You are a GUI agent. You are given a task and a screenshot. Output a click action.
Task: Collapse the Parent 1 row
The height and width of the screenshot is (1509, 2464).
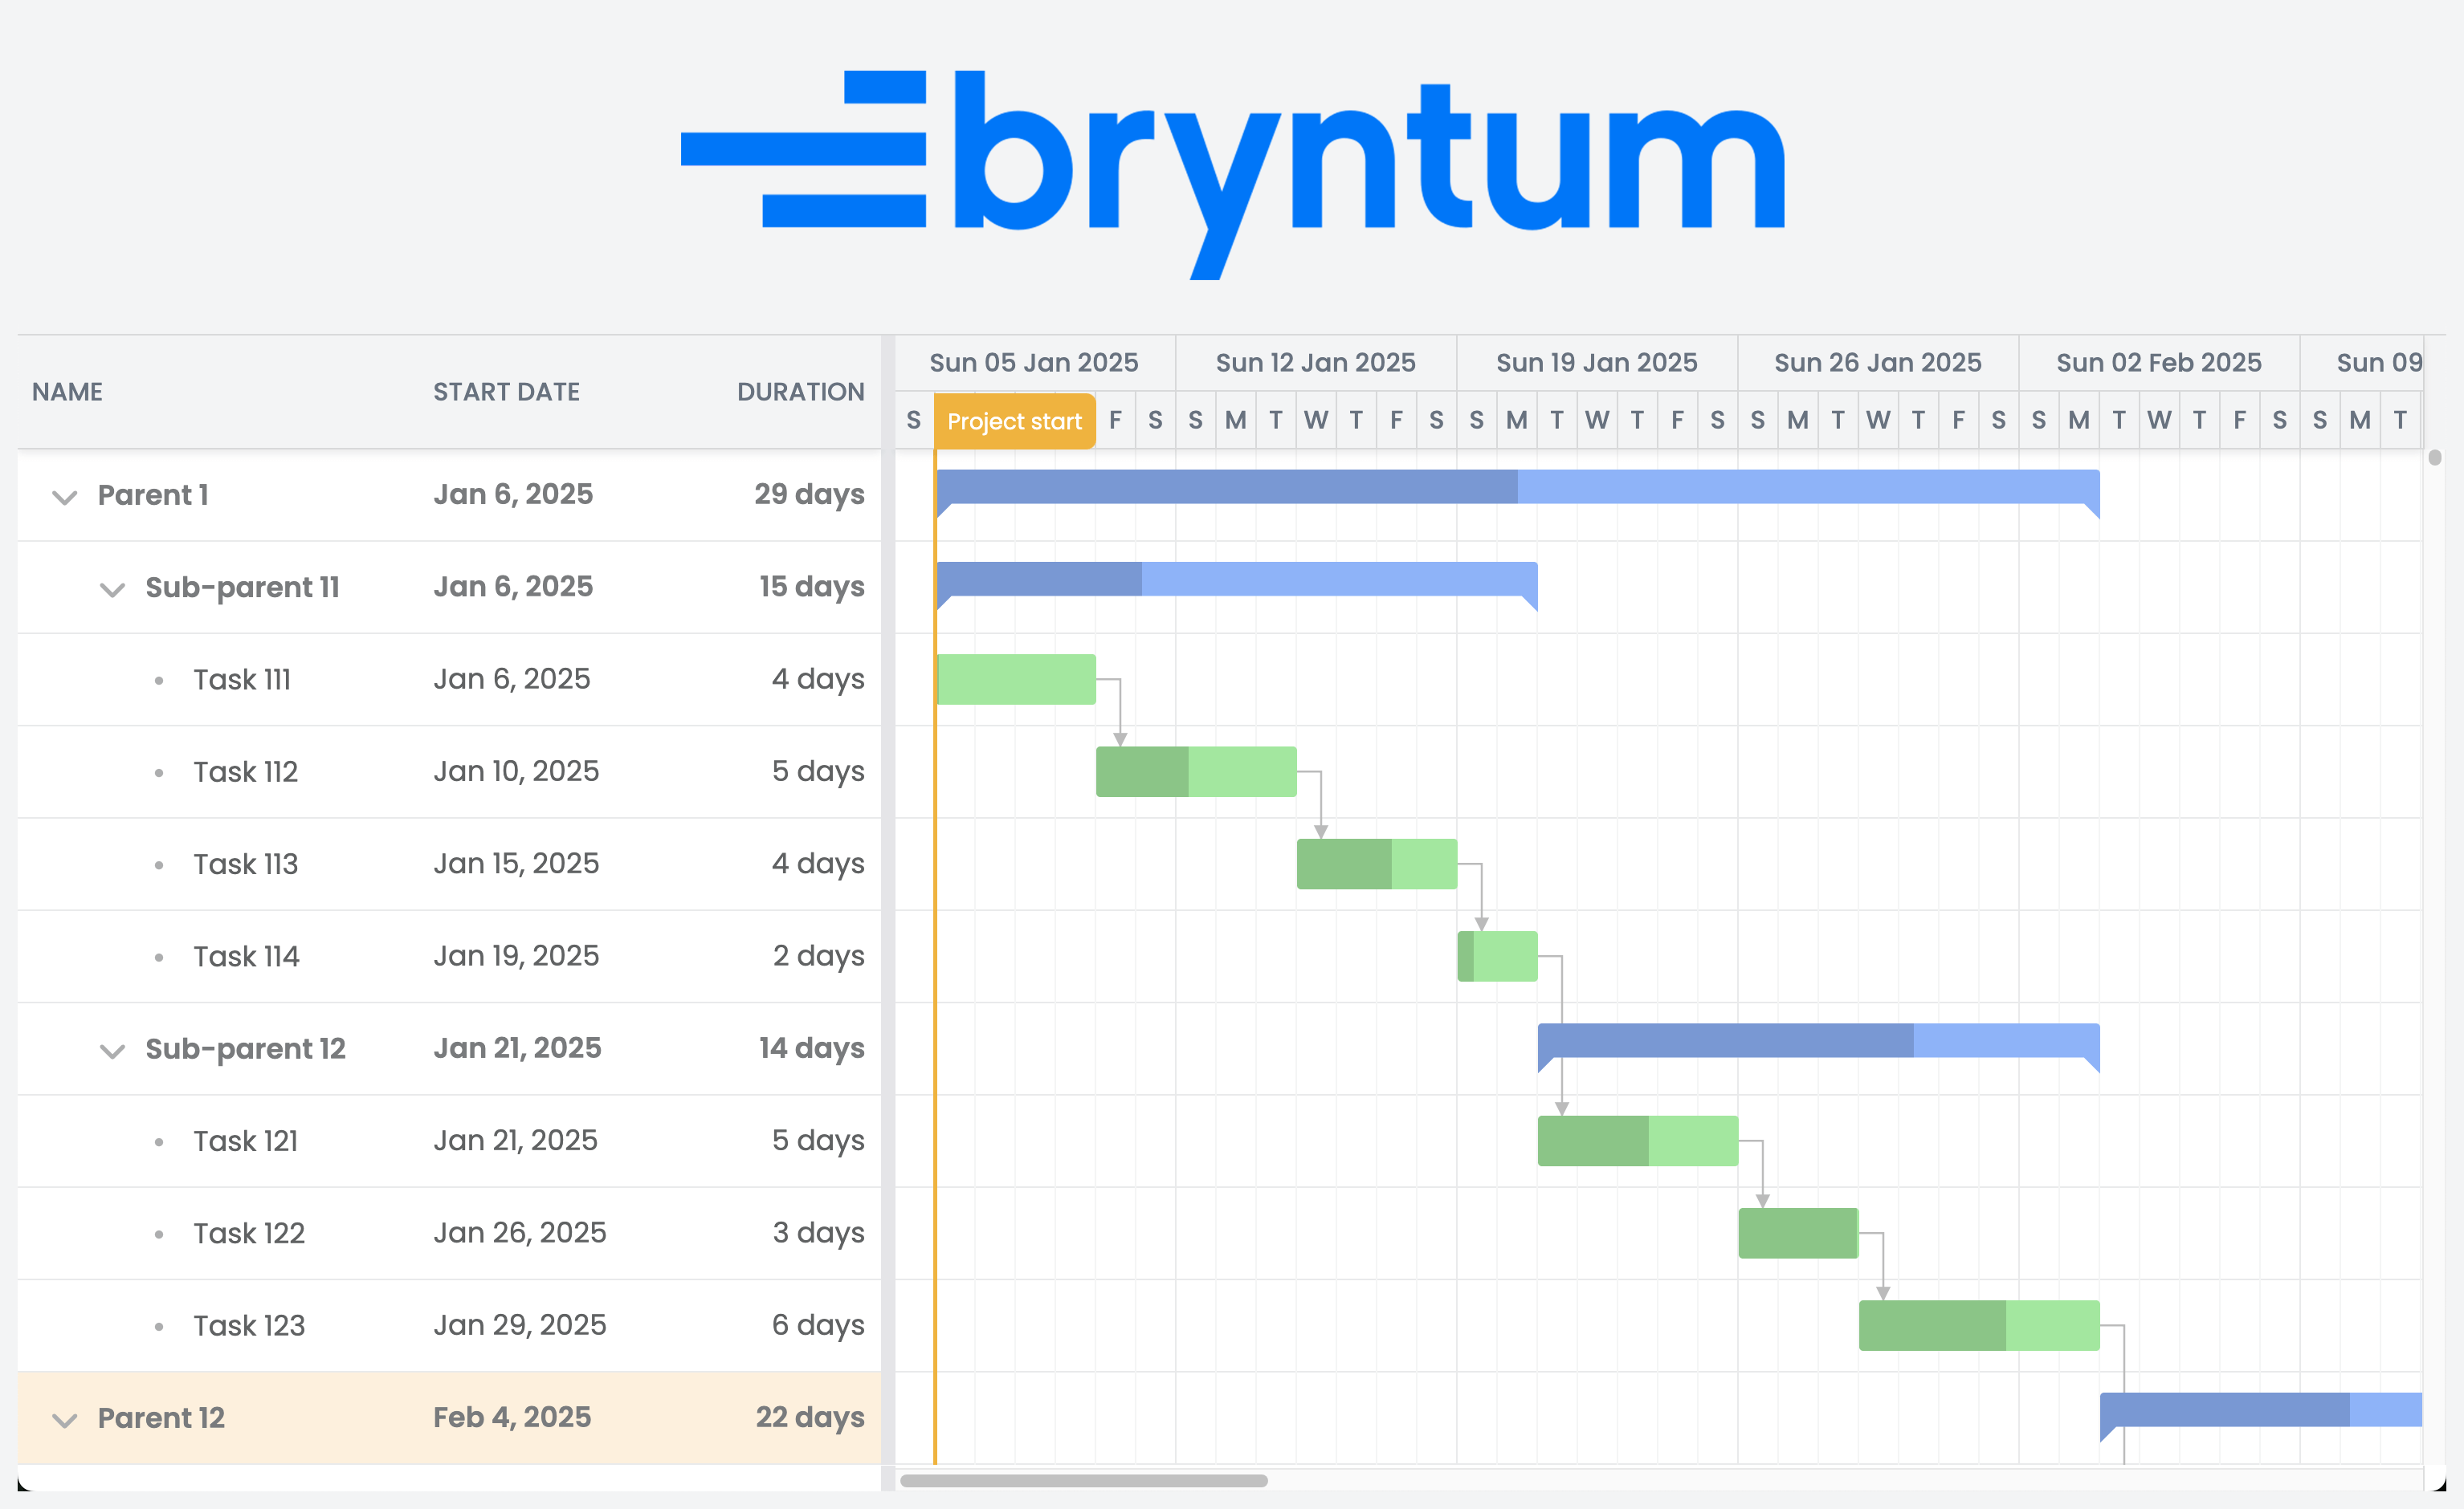64,497
